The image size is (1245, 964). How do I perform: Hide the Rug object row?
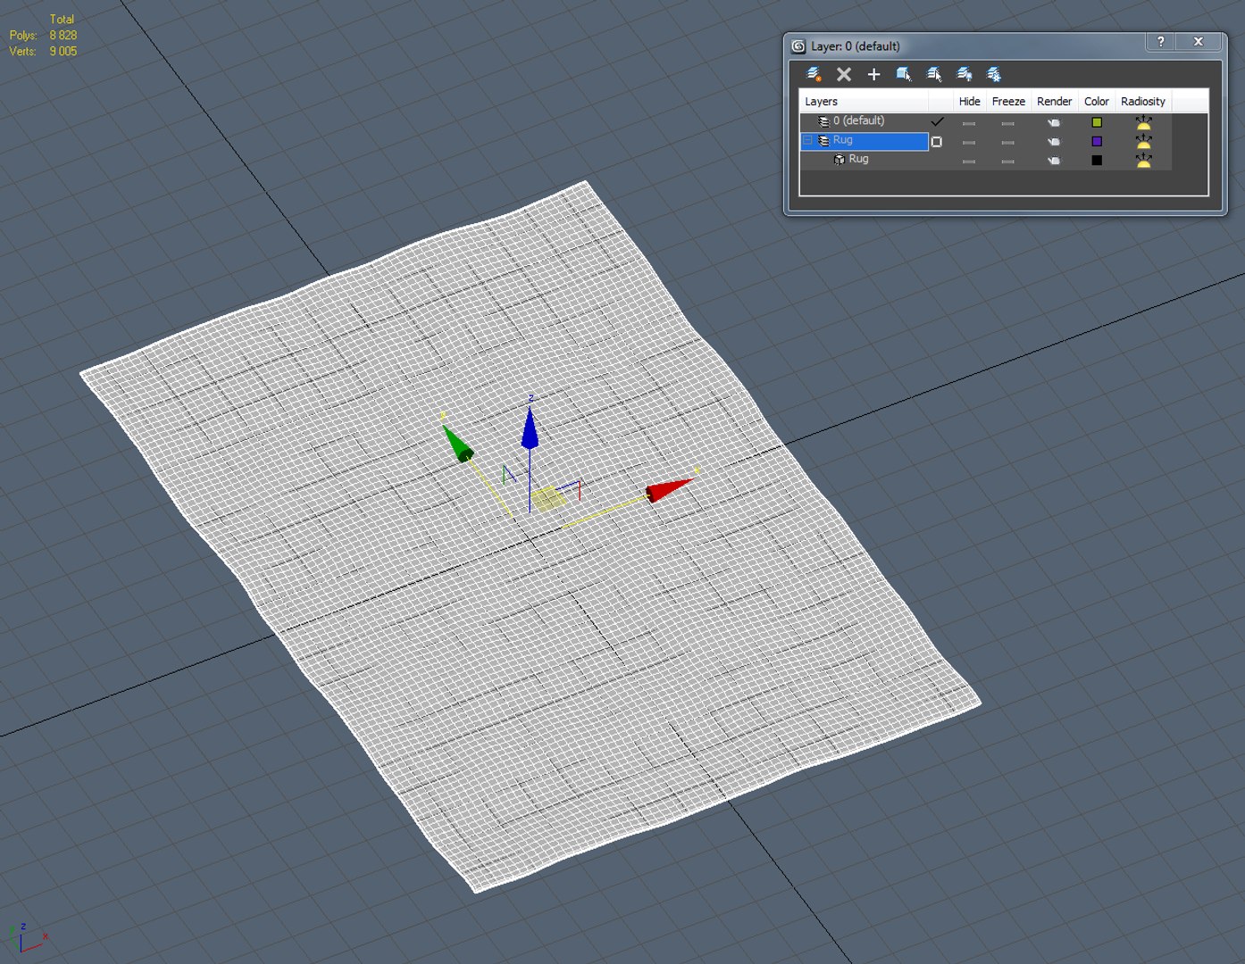click(969, 162)
